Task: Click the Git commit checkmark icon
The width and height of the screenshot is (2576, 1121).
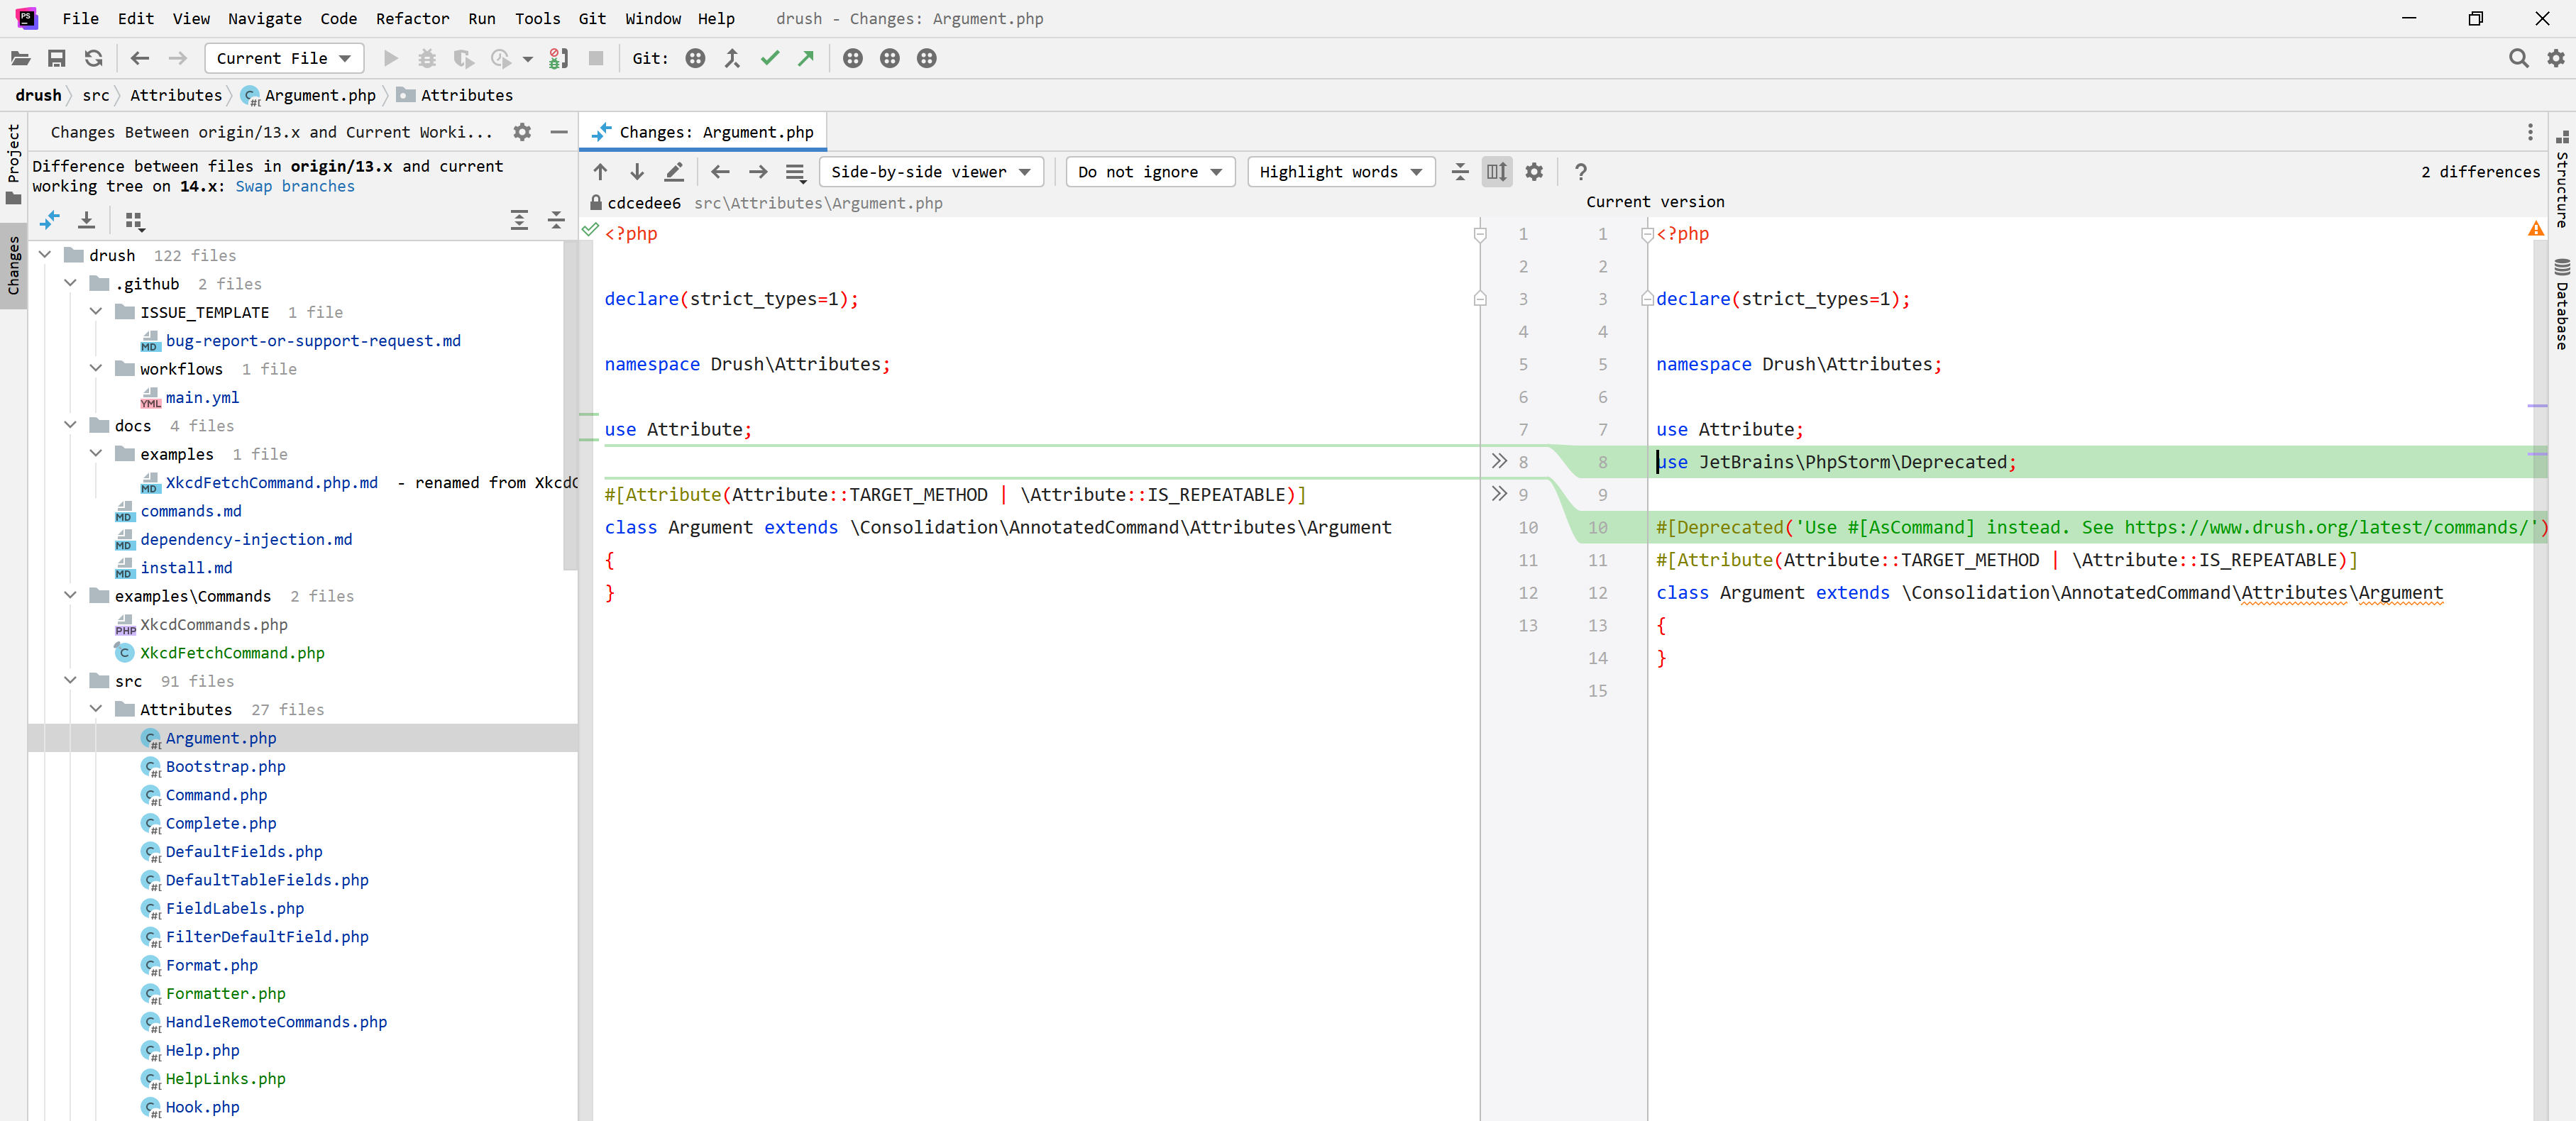Action: [769, 58]
